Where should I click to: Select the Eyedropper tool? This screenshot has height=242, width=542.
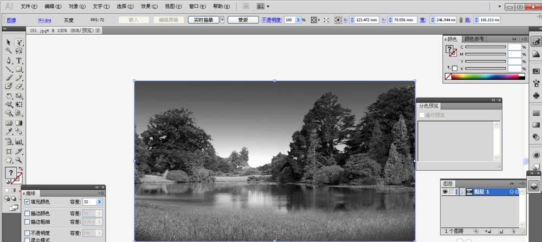[x=9, y=131]
